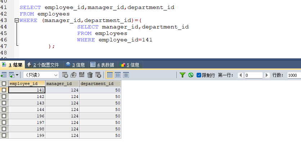
Task: Open the copy/export options dropdown arrow
Action: click(x=17, y=75)
